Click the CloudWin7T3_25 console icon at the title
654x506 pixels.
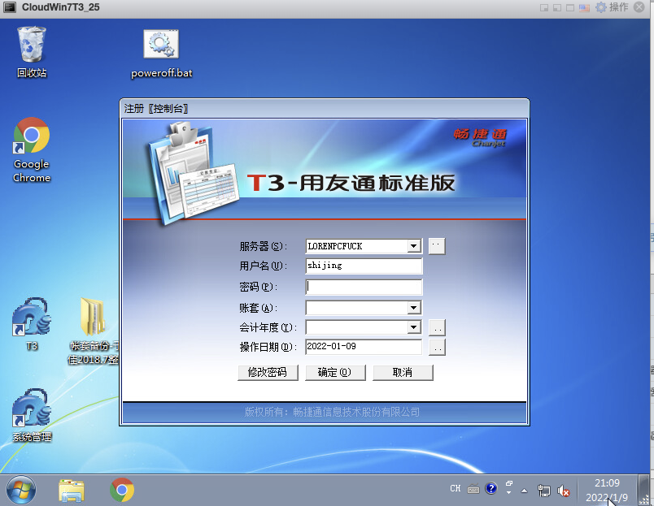click(10, 7)
